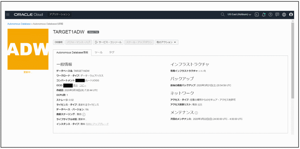Click the データベース名 value TARGET1ADW

[x=82, y=71]
